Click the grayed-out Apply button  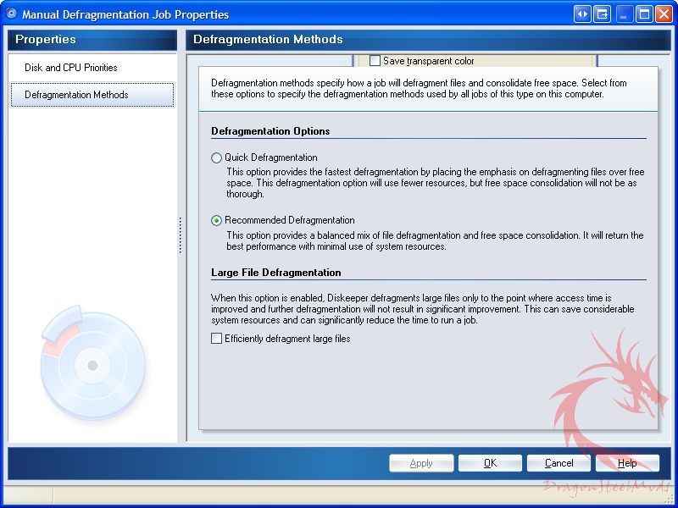point(421,463)
